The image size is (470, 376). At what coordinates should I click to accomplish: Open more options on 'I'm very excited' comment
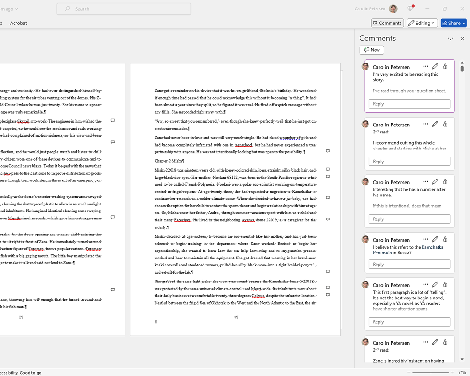click(425, 66)
